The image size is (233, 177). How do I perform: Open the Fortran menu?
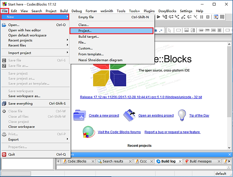91,11
